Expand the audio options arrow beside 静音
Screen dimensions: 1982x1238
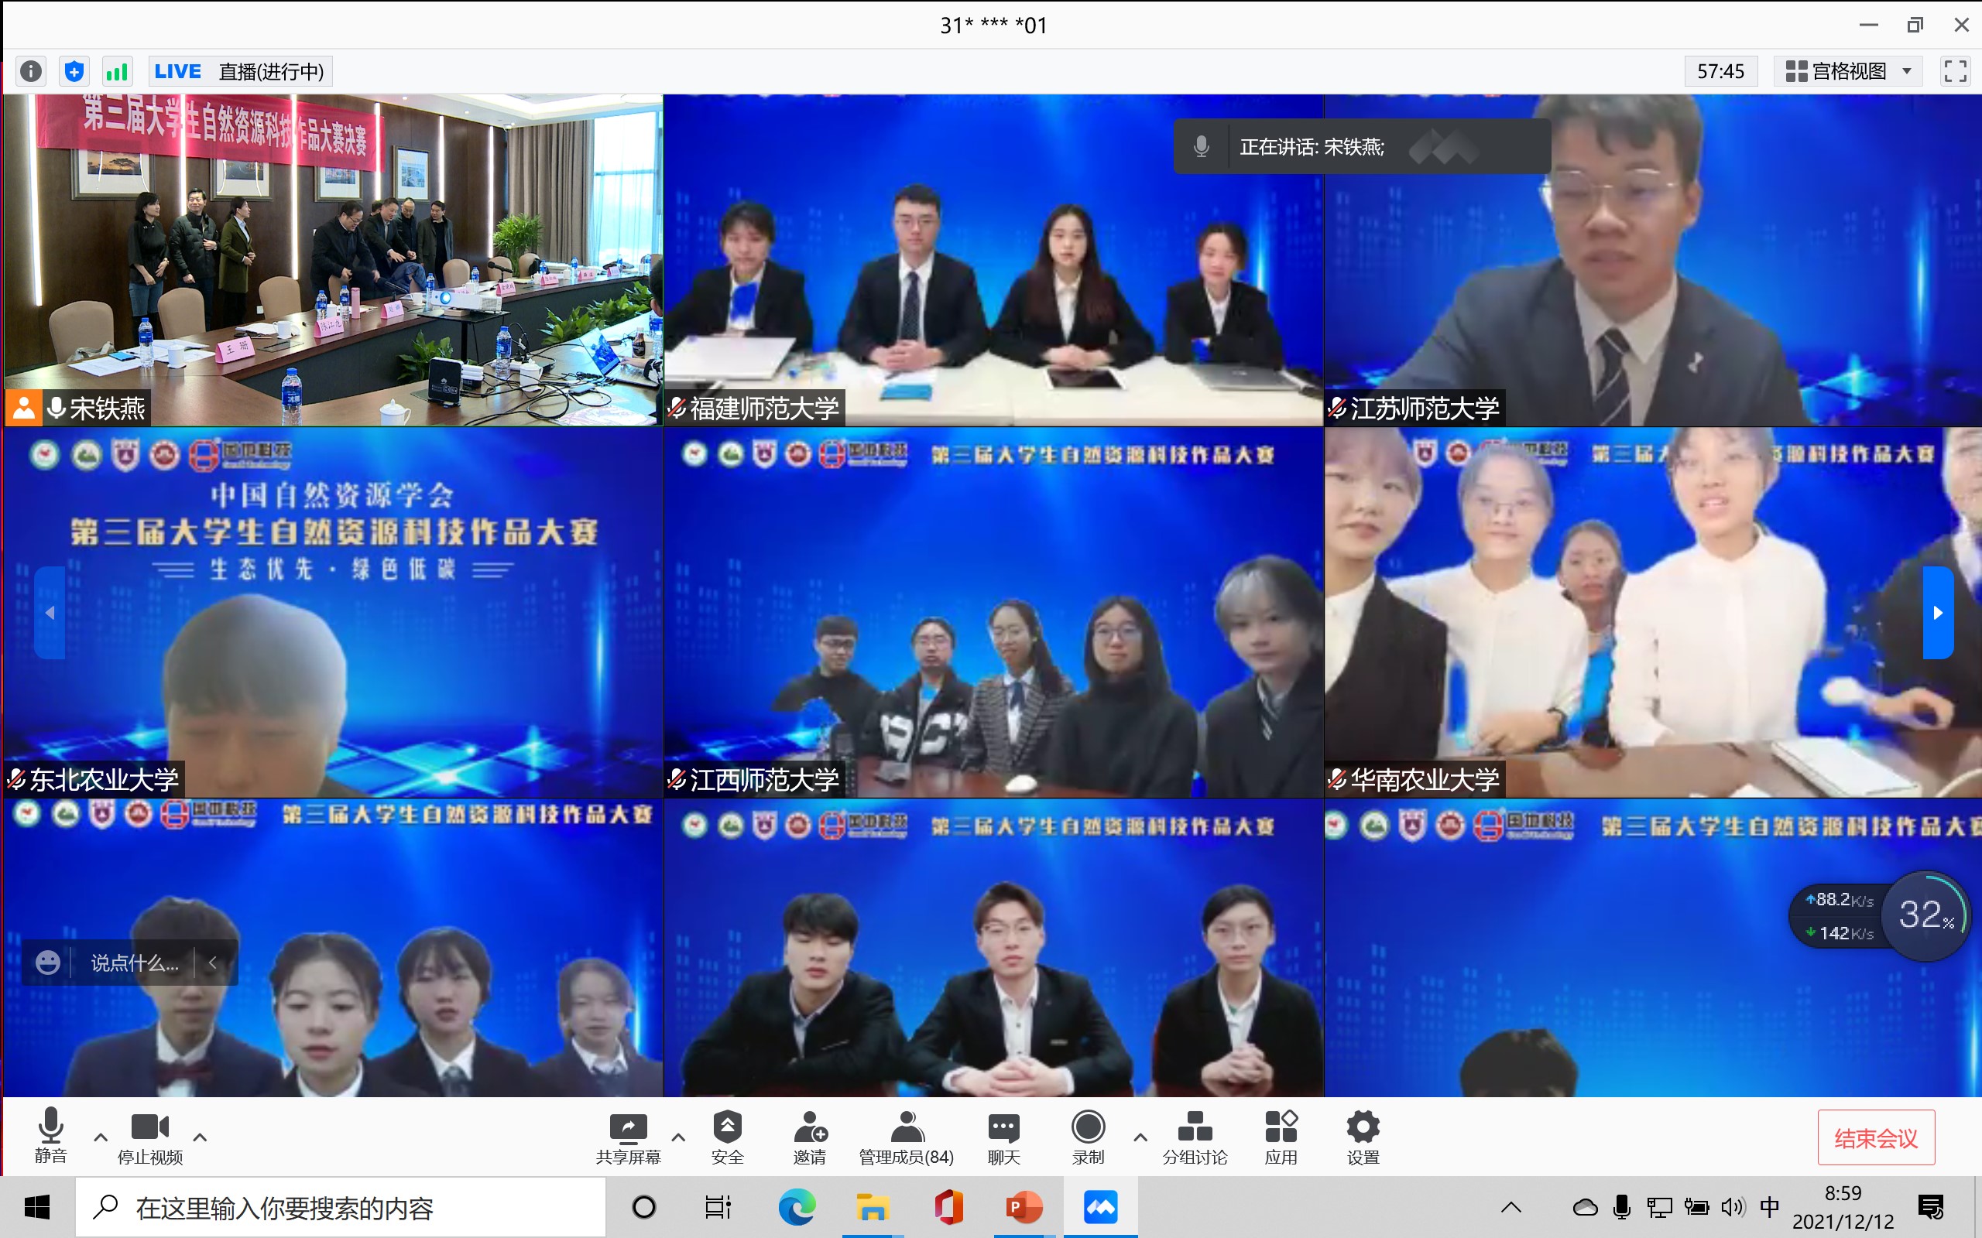(x=101, y=1137)
